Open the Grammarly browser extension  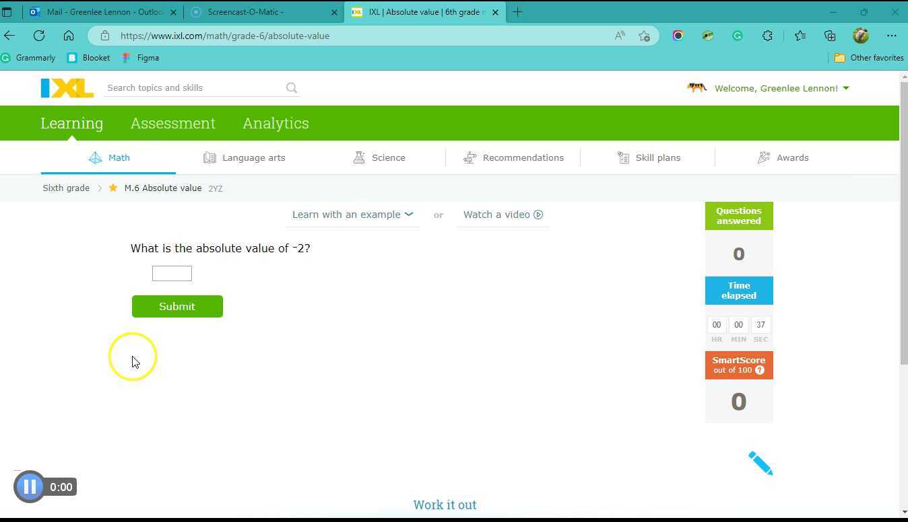(738, 36)
